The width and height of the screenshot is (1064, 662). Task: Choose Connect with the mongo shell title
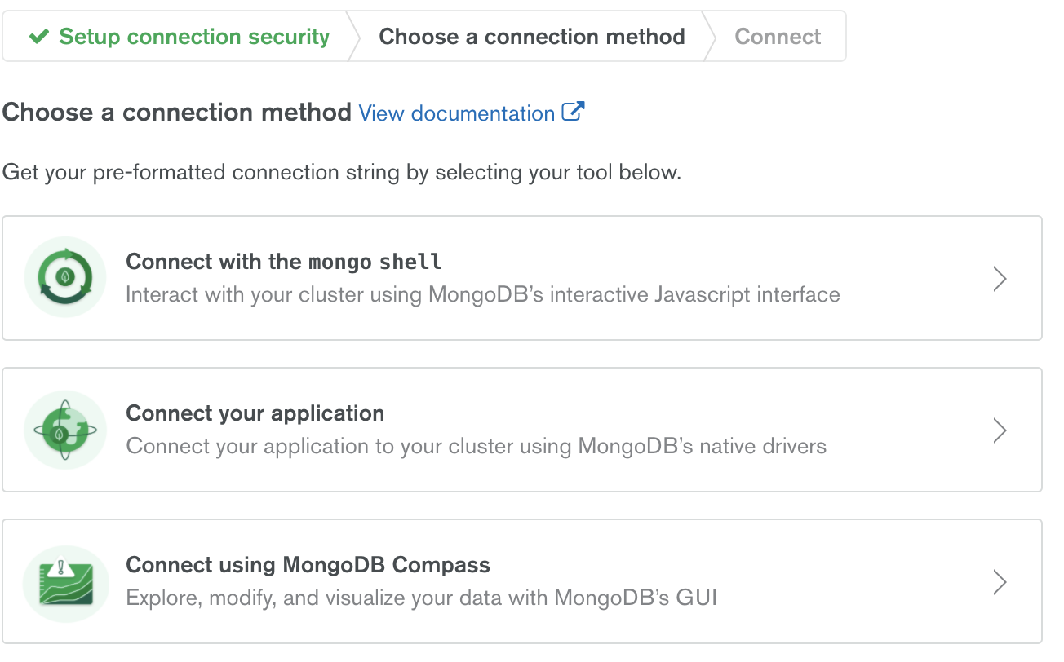tap(284, 262)
